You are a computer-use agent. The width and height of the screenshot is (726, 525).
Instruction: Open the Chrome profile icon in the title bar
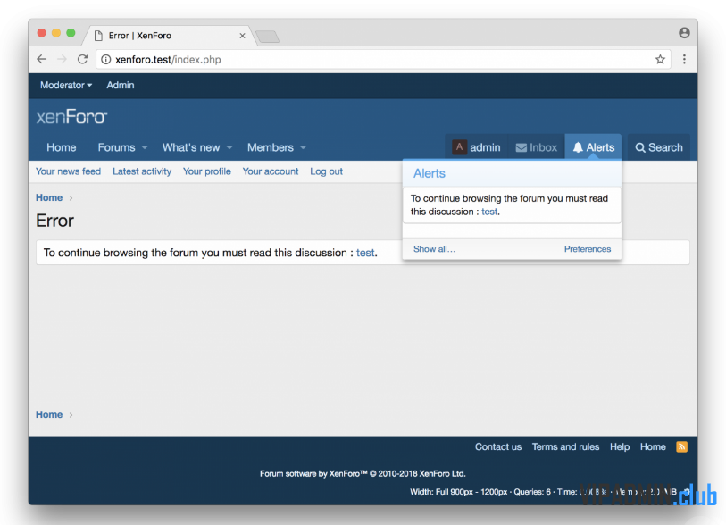point(684,32)
